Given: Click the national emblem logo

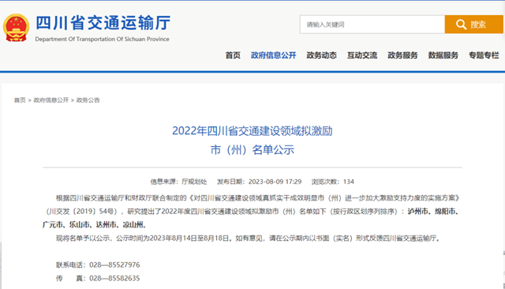Looking at the screenshot, I should coord(16,28).
